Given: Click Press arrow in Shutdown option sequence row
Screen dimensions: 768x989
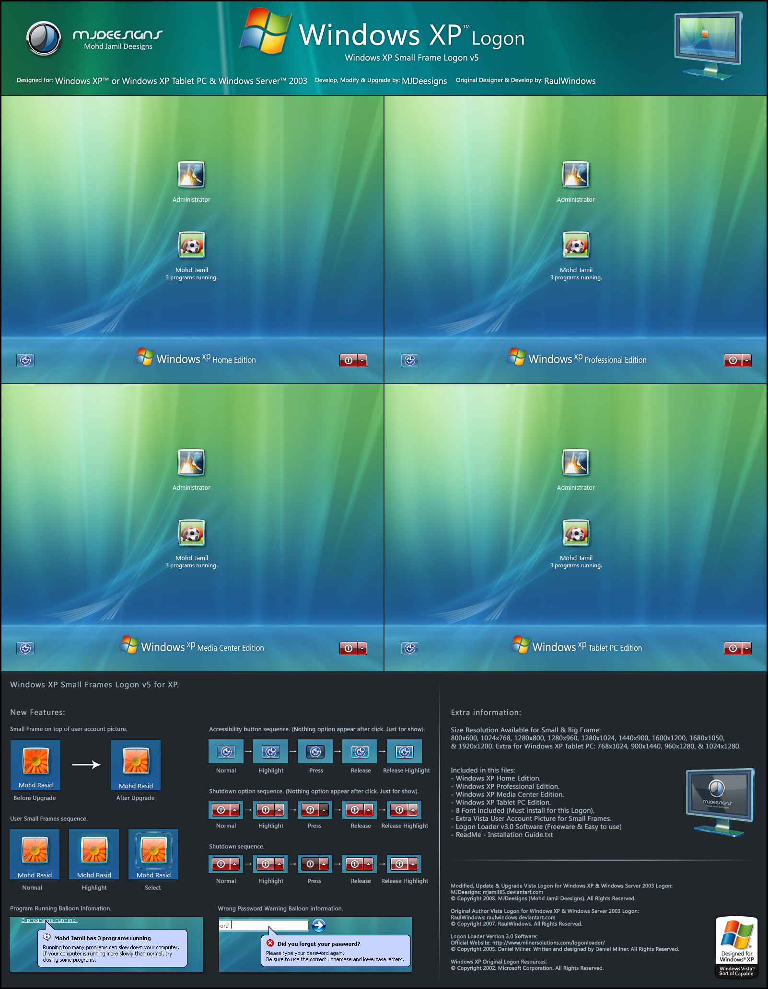Looking at the screenshot, I should click(324, 810).
